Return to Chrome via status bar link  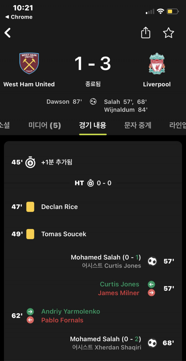point(19,17)
